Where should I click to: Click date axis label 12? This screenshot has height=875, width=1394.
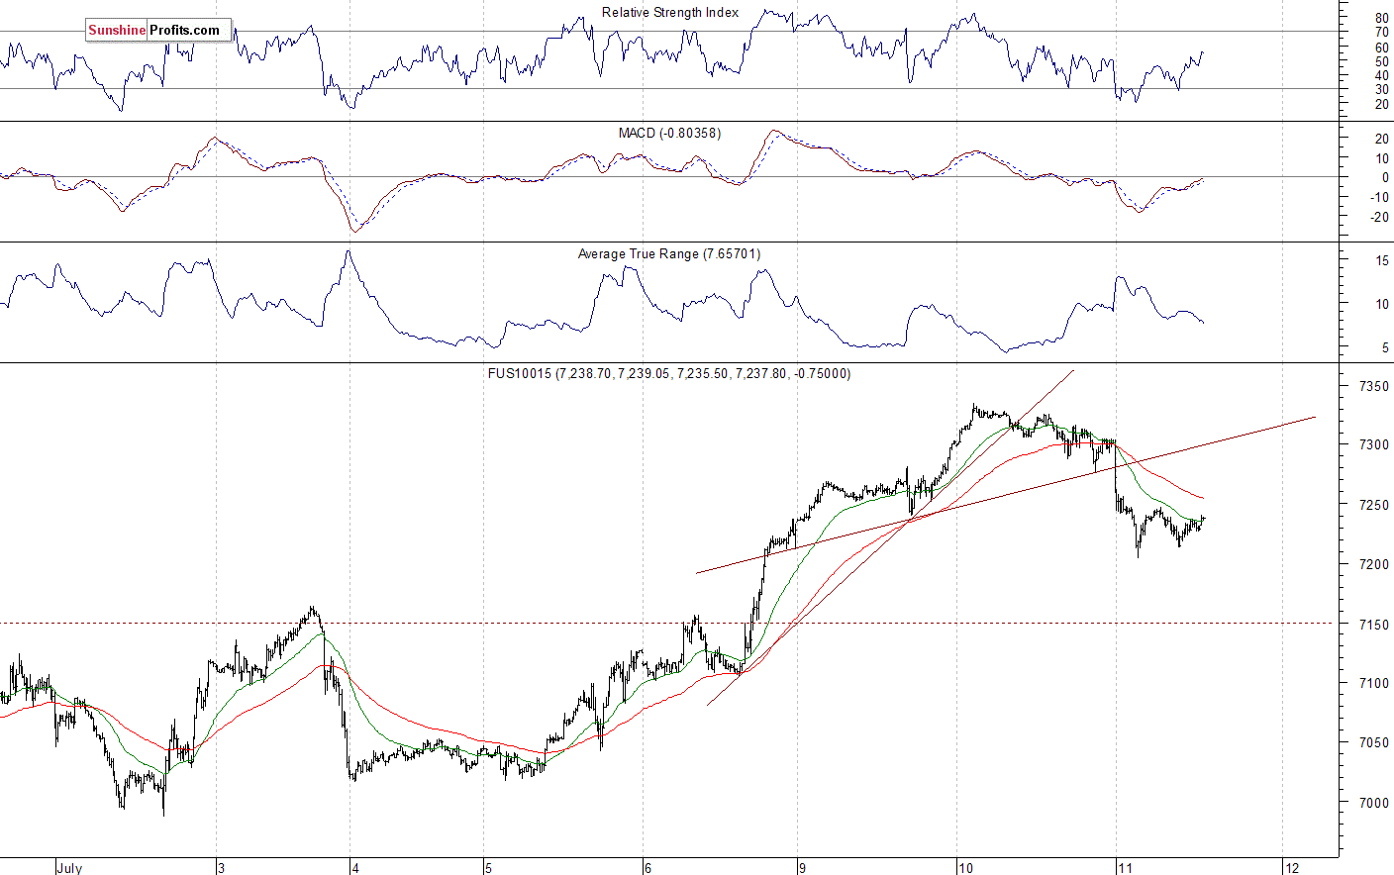tap(1291, 868)
